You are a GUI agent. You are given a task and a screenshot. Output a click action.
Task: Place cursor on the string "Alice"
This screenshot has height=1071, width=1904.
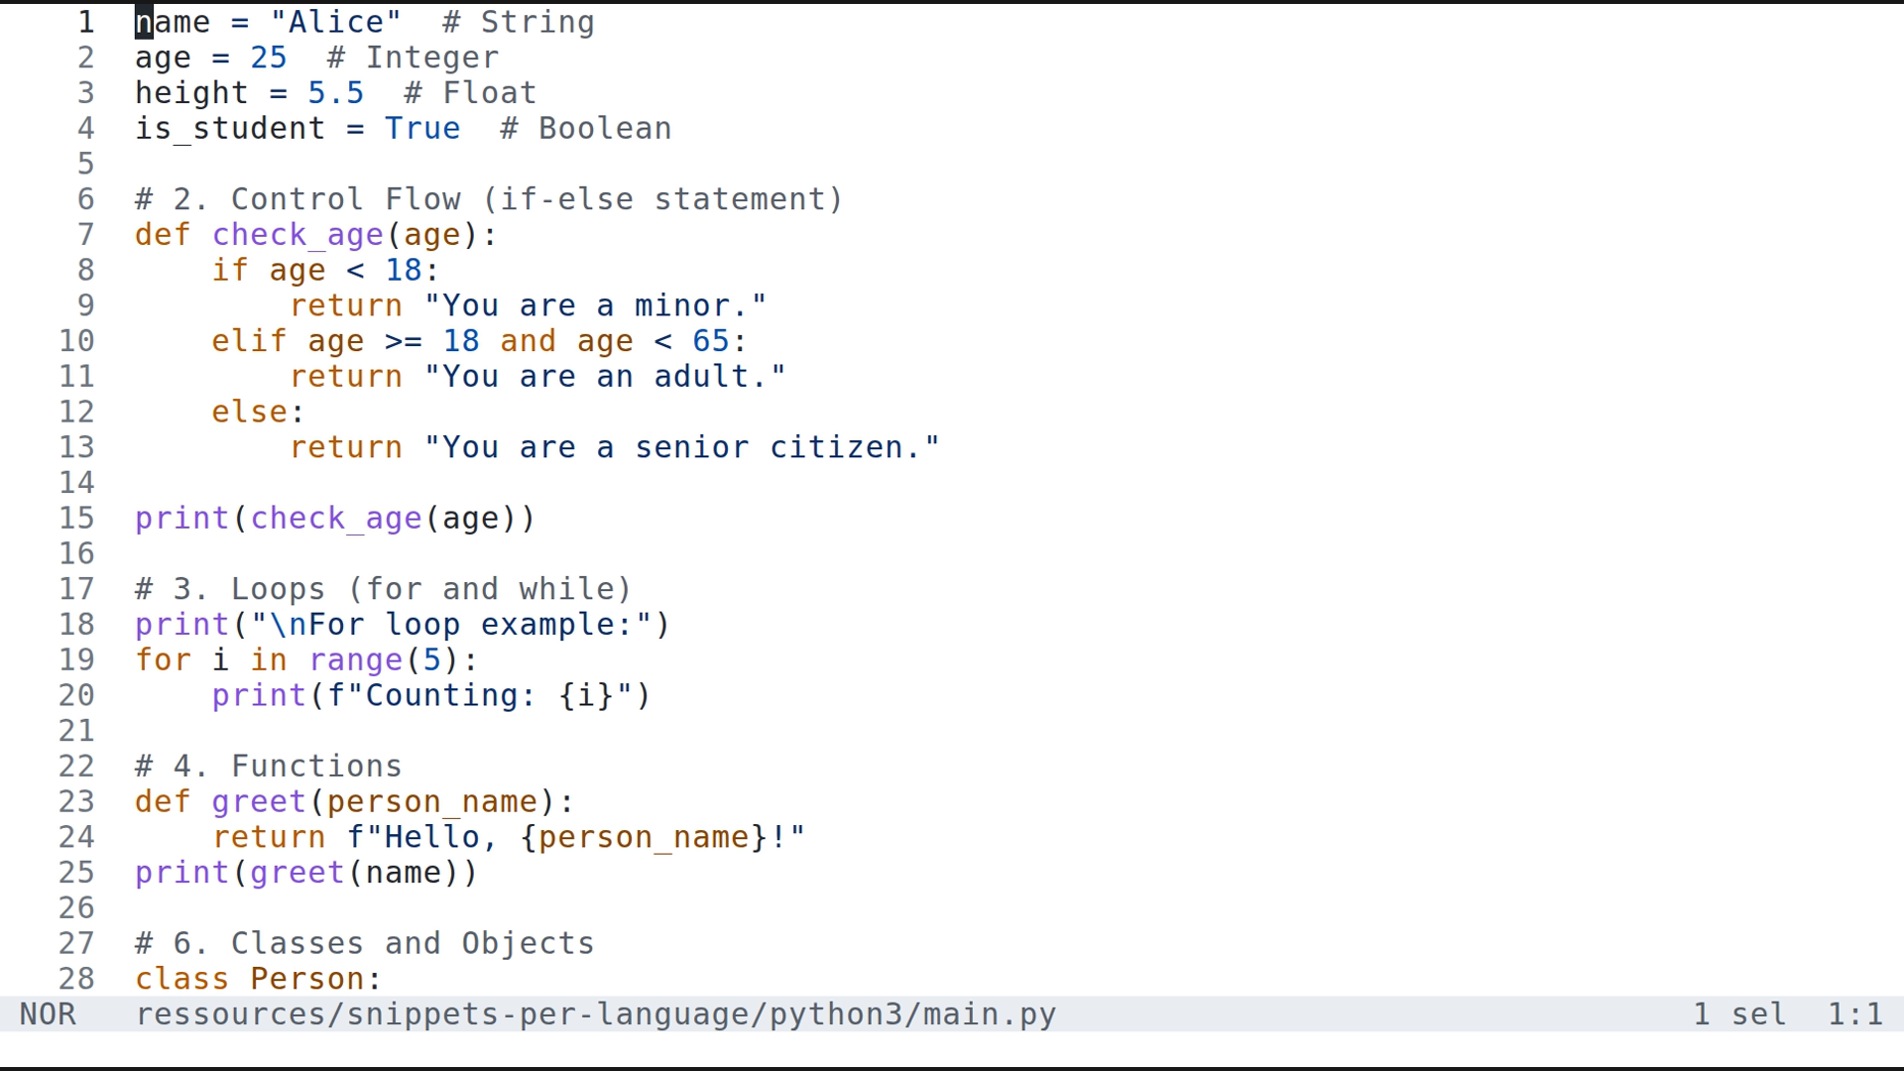pos(334,22)
